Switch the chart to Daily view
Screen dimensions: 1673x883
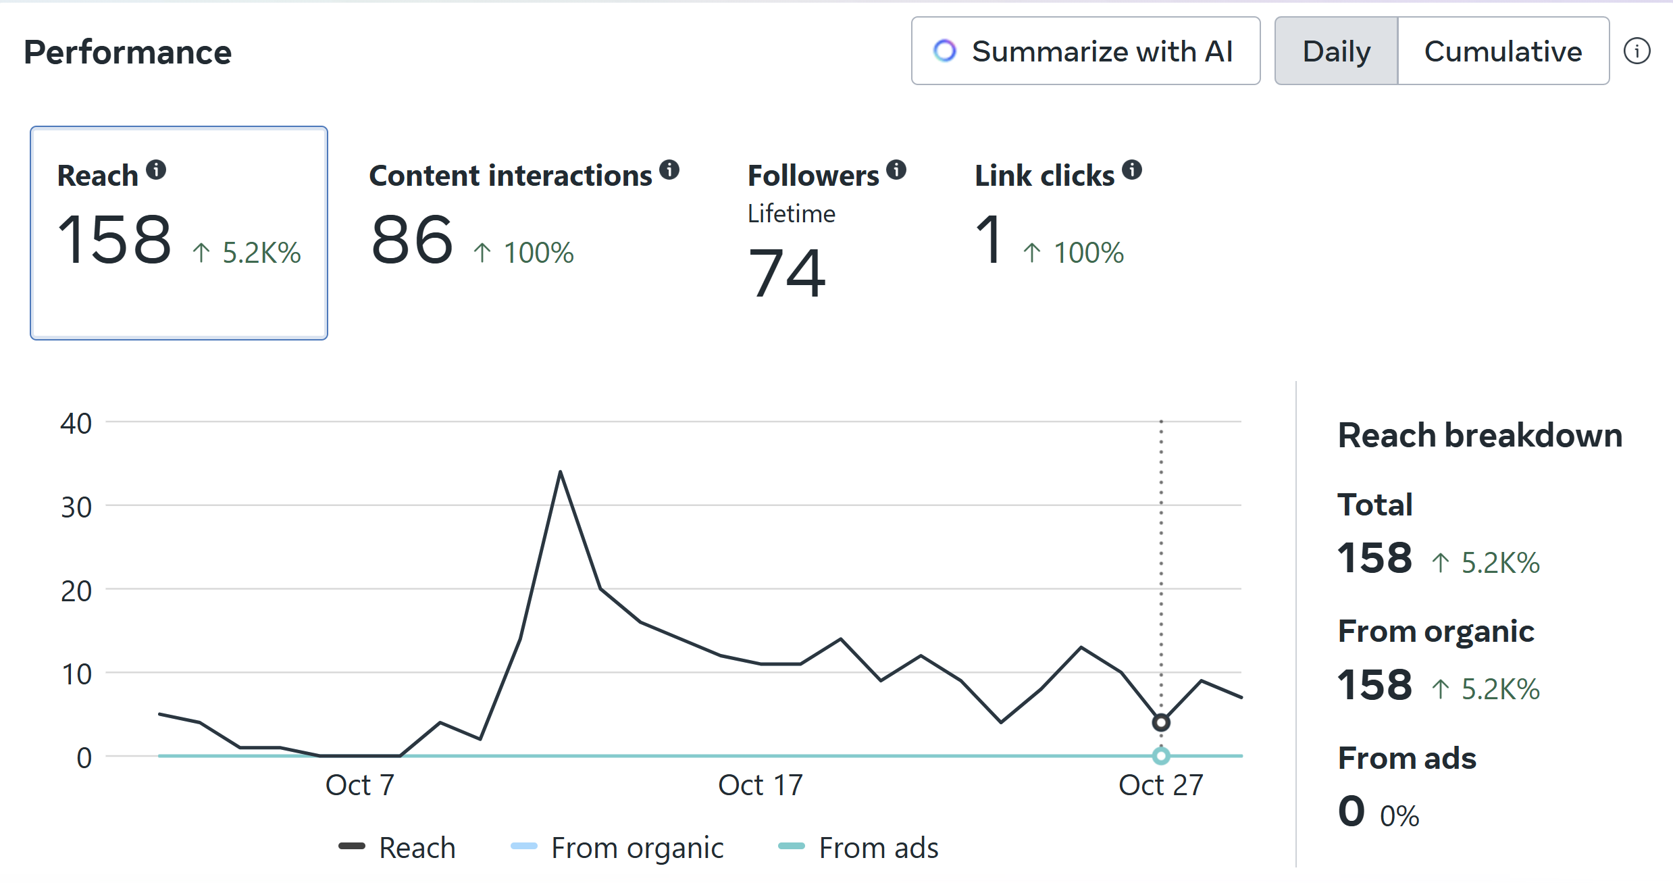(1336, 51)
